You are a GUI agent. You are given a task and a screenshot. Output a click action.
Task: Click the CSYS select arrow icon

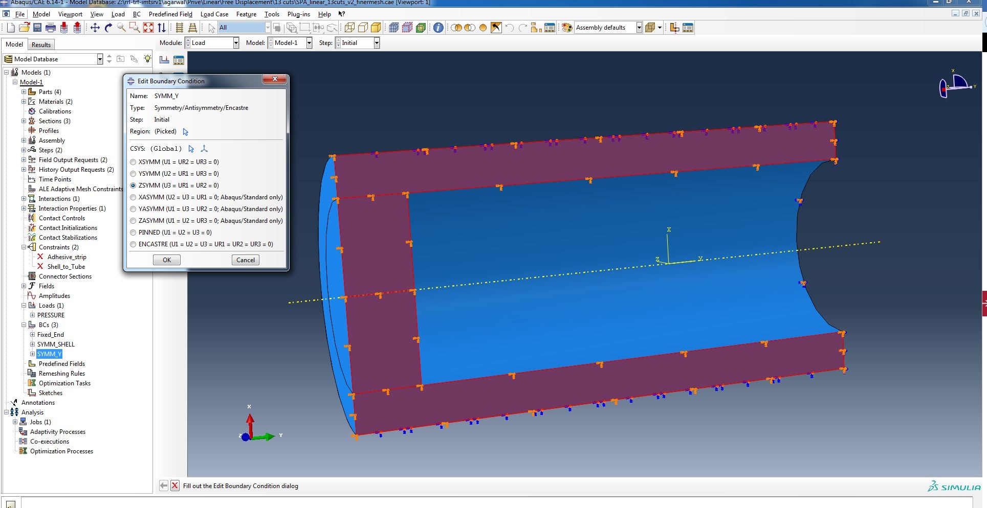pos(191,149)
